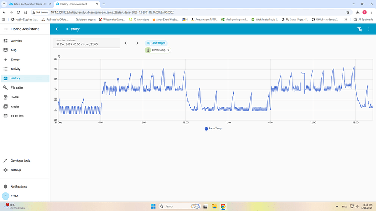Open the tab search dropdown
Screen dimensions: 376x211
pos(4,4)
